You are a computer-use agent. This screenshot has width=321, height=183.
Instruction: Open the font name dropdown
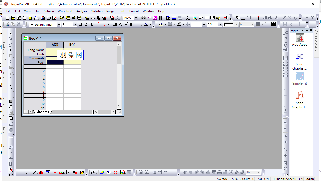click(59, 25)
